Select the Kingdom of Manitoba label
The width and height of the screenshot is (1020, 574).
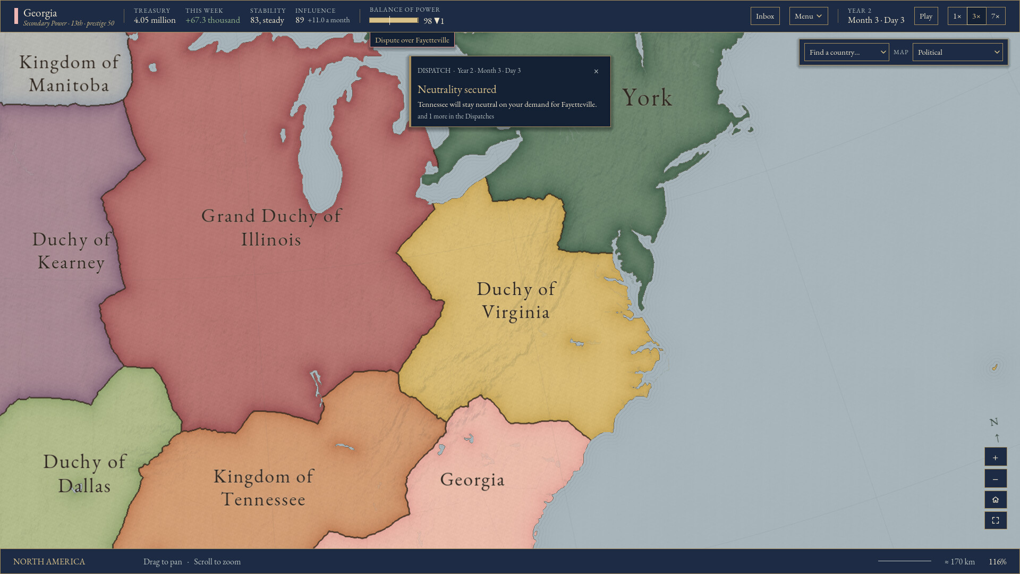pos(69,73)
